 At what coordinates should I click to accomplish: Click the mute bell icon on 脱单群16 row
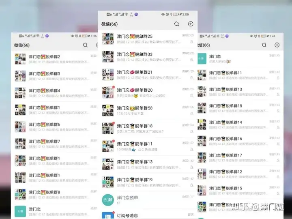(278, 144)
